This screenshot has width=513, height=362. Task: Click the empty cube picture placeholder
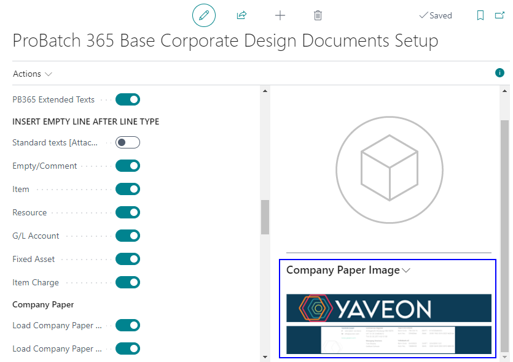tap(390, 170)
